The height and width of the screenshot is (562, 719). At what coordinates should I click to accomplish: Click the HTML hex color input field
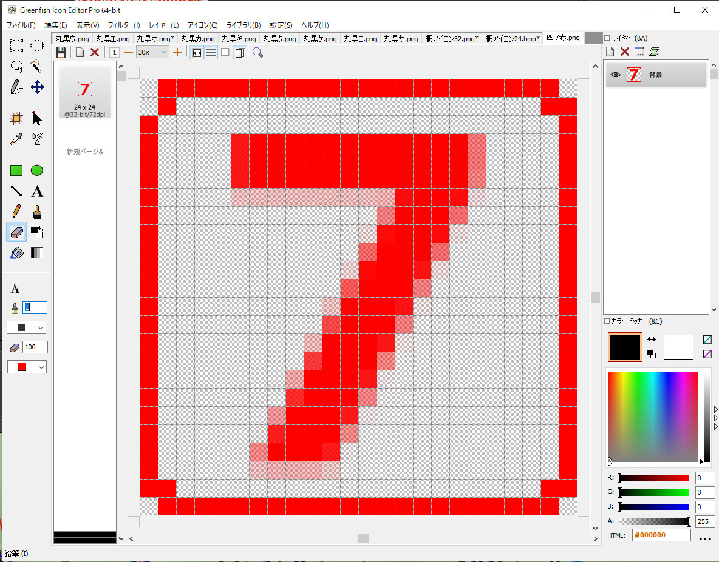pos(661,535)
